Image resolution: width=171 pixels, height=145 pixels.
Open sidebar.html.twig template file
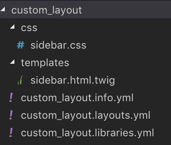[73, 80]
